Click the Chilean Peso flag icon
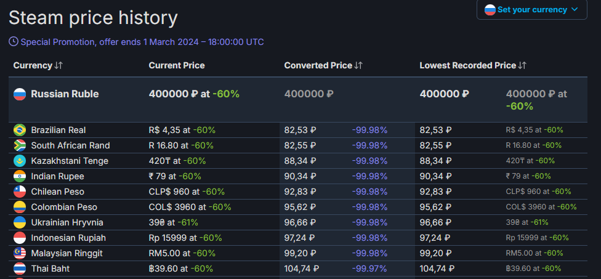The image size is (601, 279). tap(20, 192)
